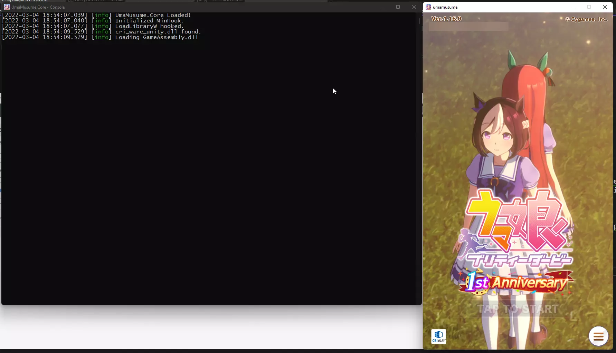Minimize the UmaMusume.Core Console window
The width and height of the screenshot is (616, 353).
pyautogui.click(x=382, y=7)
